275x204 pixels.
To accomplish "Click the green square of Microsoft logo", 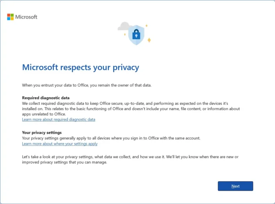I will tap(12, 15).
